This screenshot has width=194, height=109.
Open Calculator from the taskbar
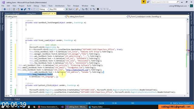[29, 107]
